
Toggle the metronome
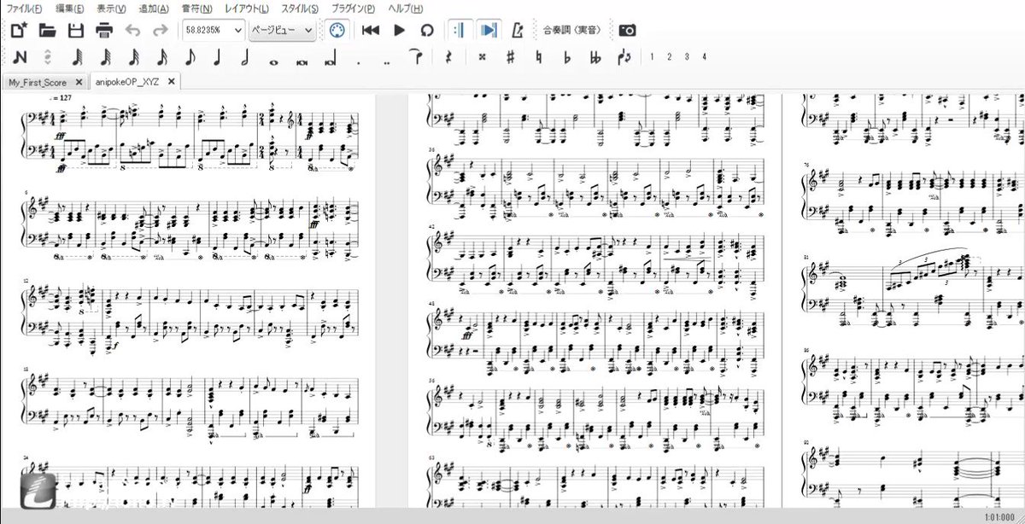pyautogui.click(x=517, y=31)
